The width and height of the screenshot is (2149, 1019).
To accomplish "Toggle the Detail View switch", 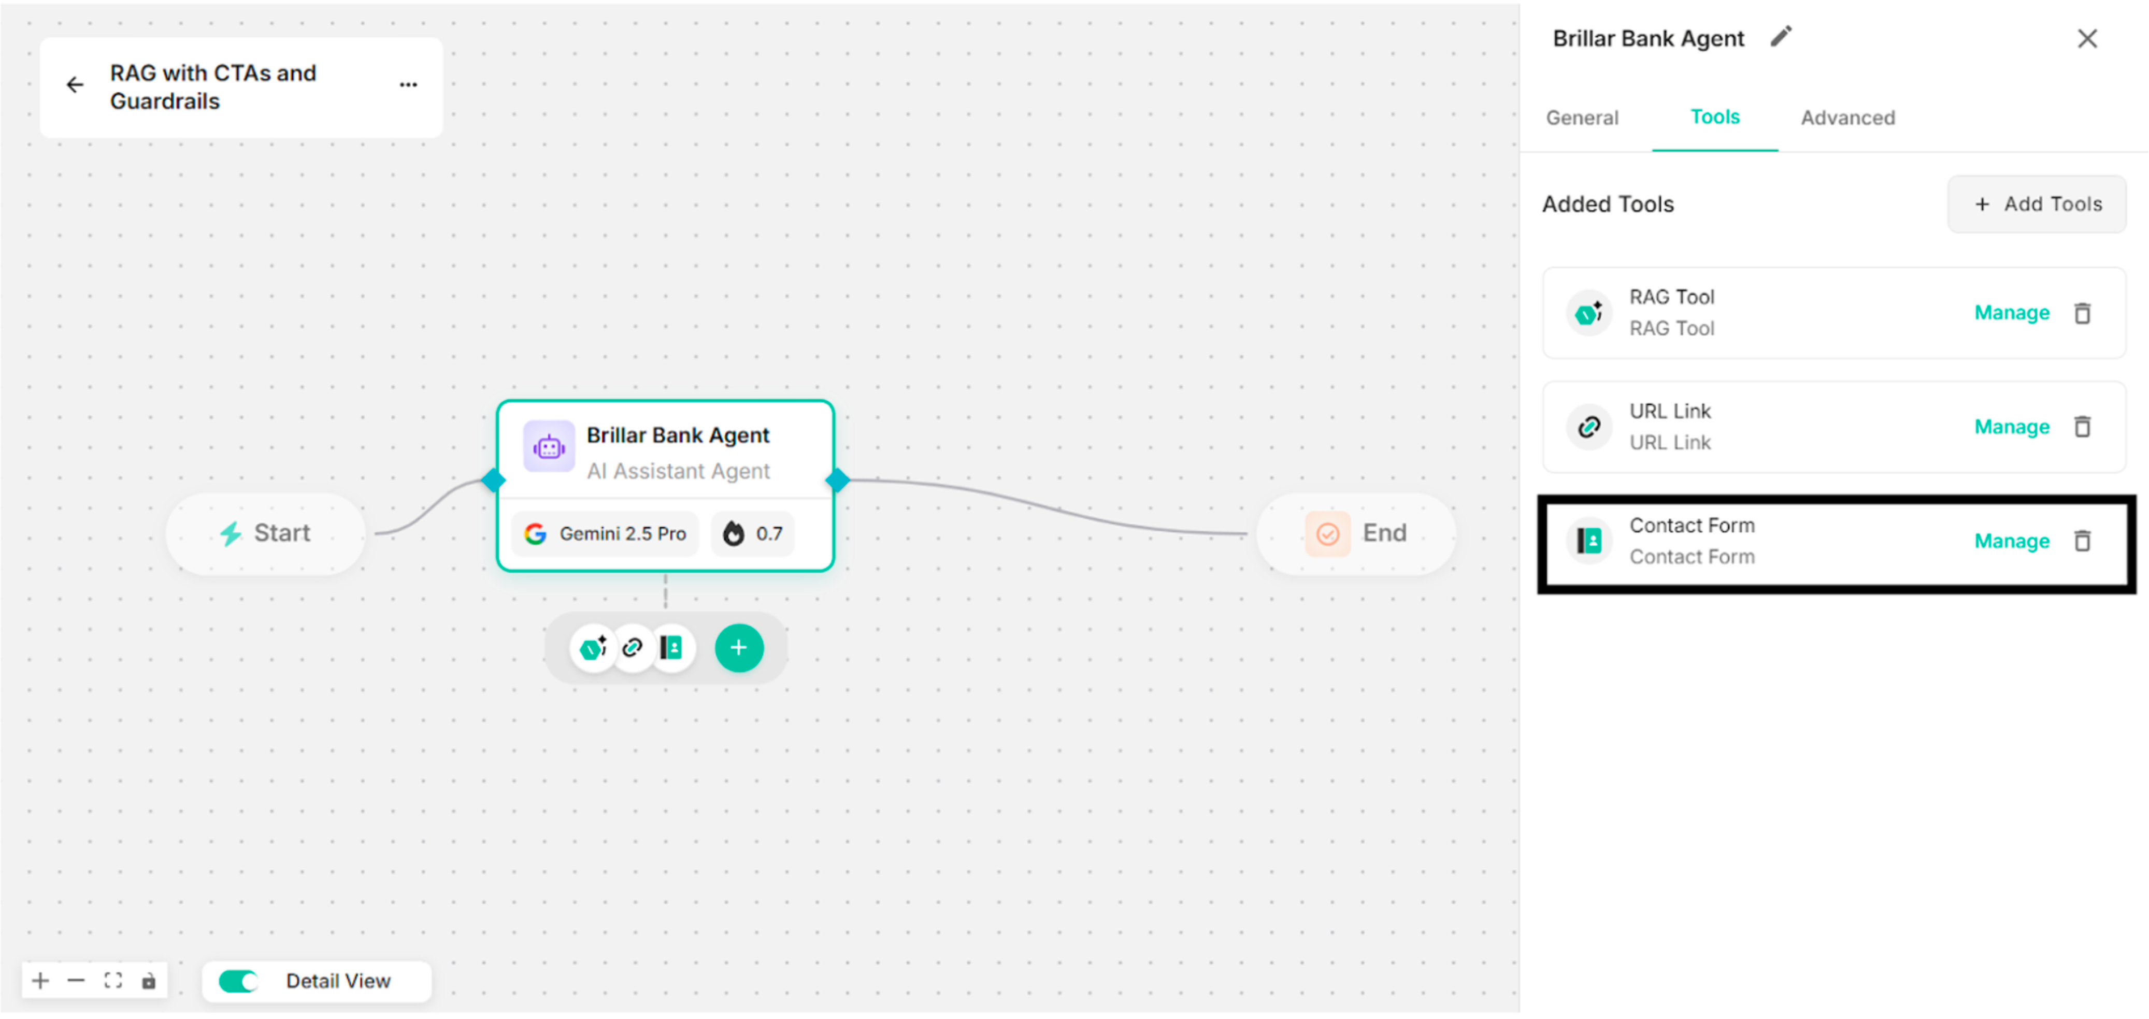I will (238, 982).
